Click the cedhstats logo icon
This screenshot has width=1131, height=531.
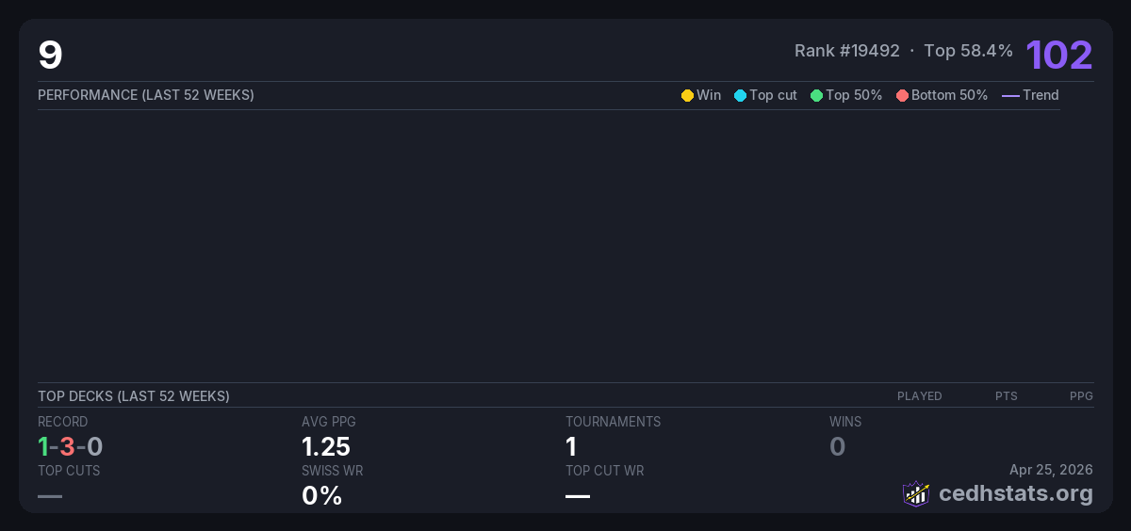pyautogui.click(x=915, y=493)
